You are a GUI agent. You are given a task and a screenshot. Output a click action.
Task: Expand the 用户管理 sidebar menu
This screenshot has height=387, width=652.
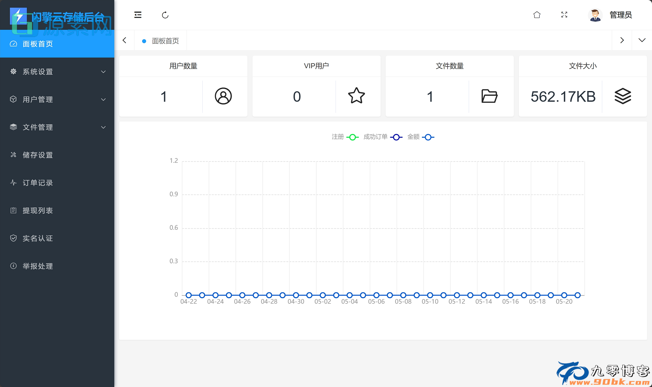57,99
